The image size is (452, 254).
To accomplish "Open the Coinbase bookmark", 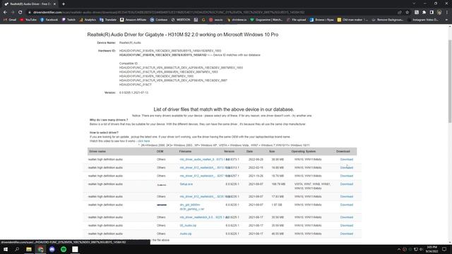I will point(158,20).
